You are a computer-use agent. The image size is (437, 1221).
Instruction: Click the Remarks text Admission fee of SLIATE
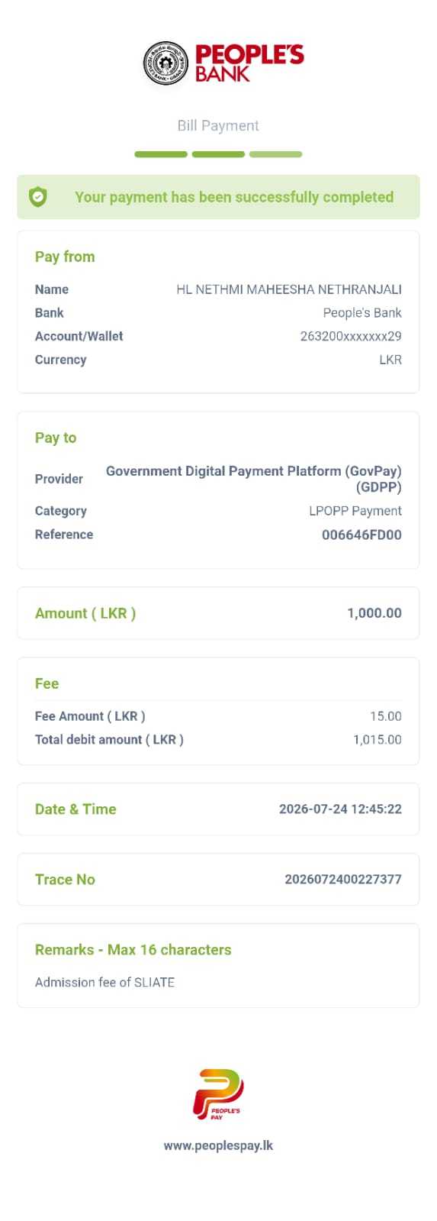click(104, 982)
